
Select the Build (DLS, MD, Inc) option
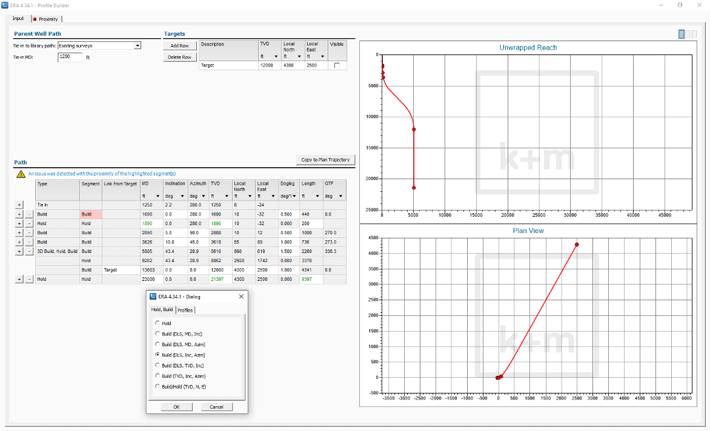tap(158, 334)
